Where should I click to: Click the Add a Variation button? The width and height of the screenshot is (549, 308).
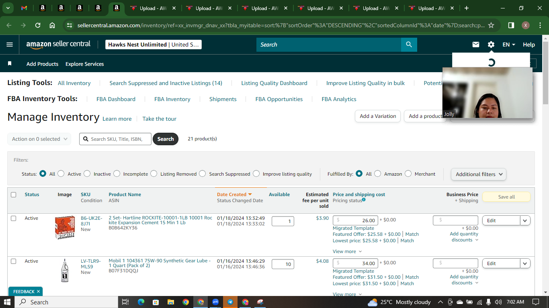378,116
